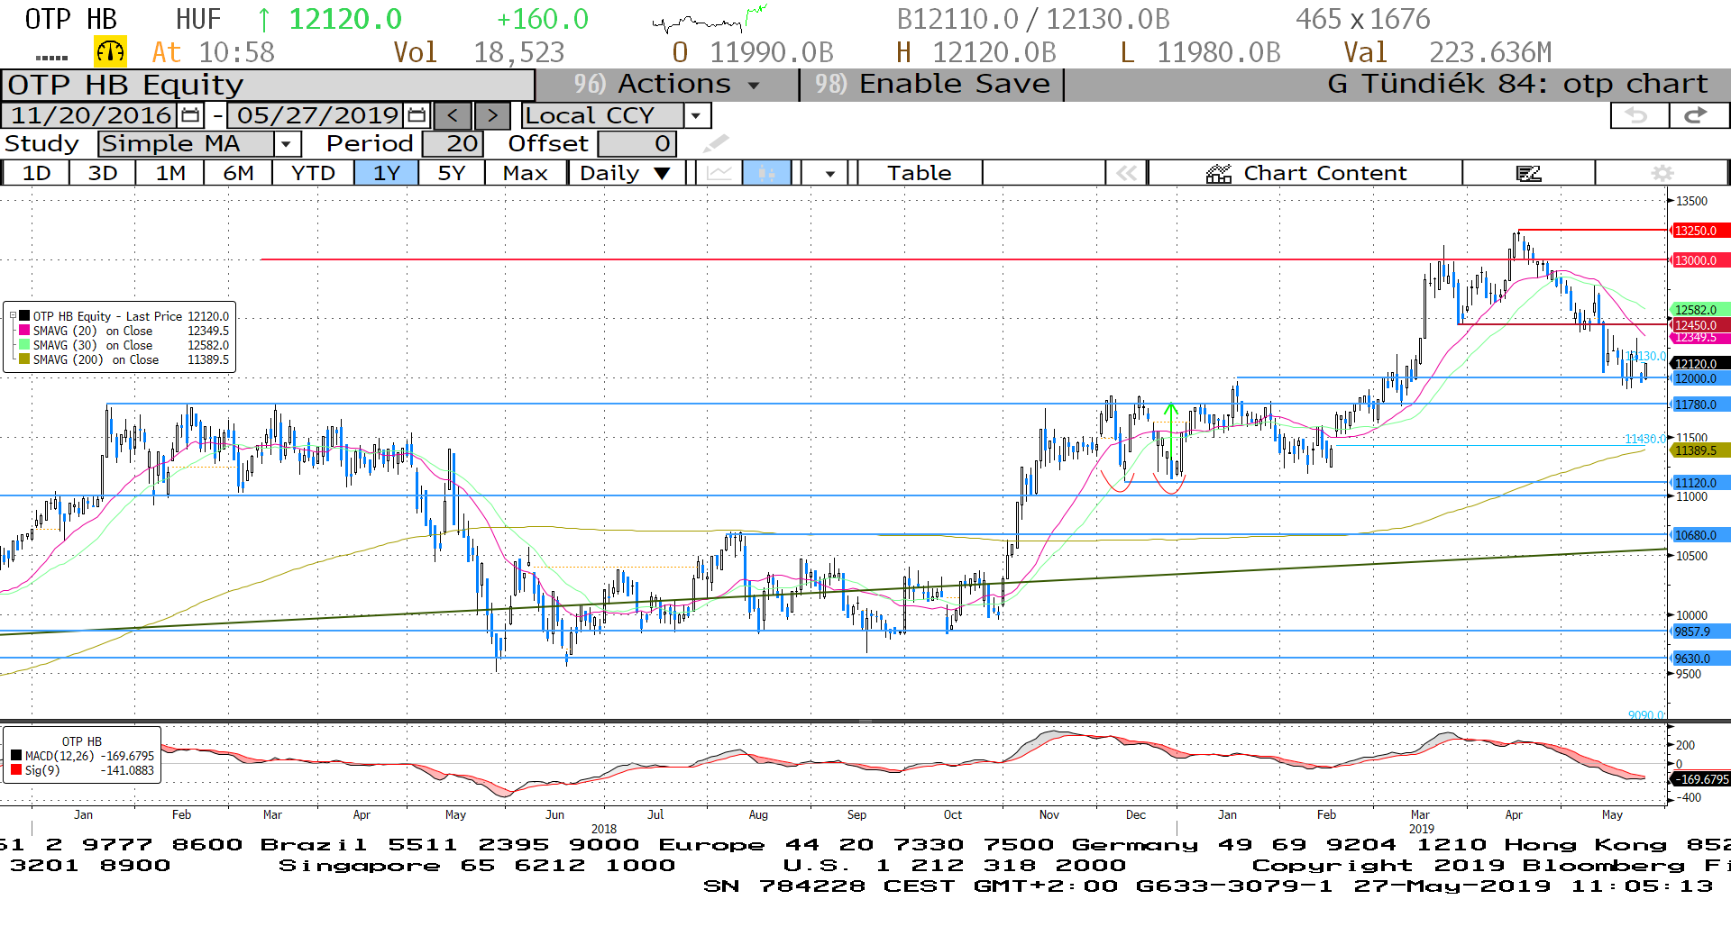Screen dimensions: 1731x936
Task: Click the -169.6795 MACD value label
Action: point(1700,779)
